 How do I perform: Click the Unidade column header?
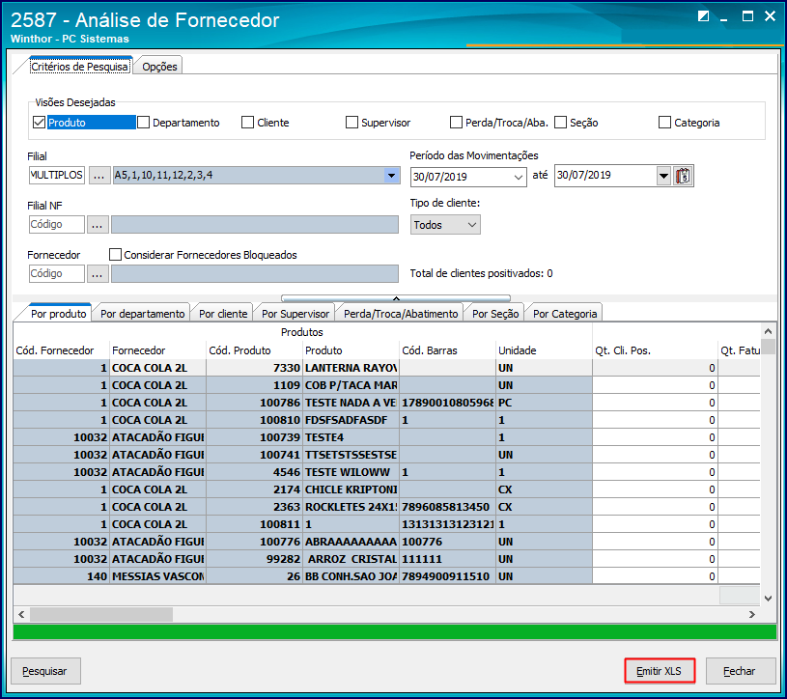click(544, 350)
